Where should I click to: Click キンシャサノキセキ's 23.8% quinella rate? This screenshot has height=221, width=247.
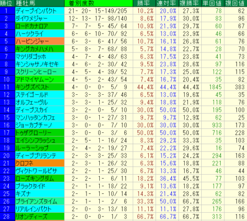168,64
